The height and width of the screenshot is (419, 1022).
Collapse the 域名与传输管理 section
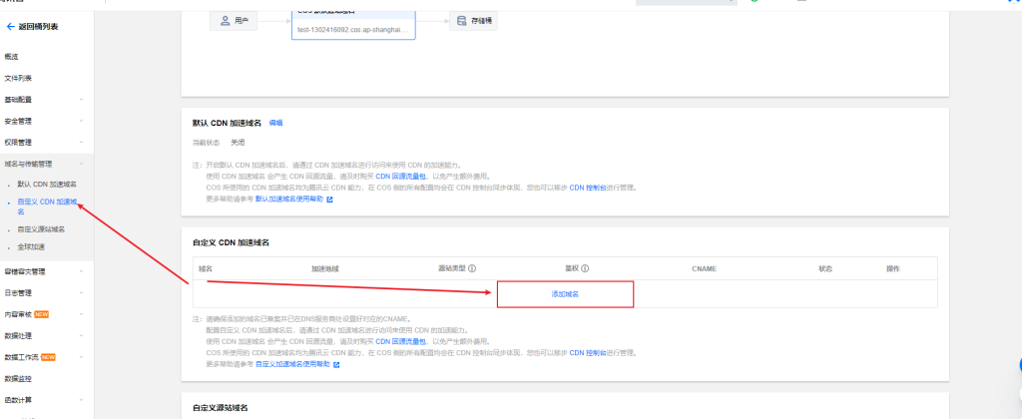(x=81, y=164)
